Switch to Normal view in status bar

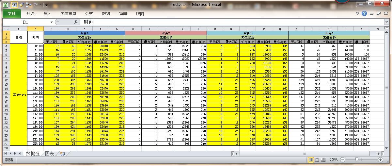point(311,160)
